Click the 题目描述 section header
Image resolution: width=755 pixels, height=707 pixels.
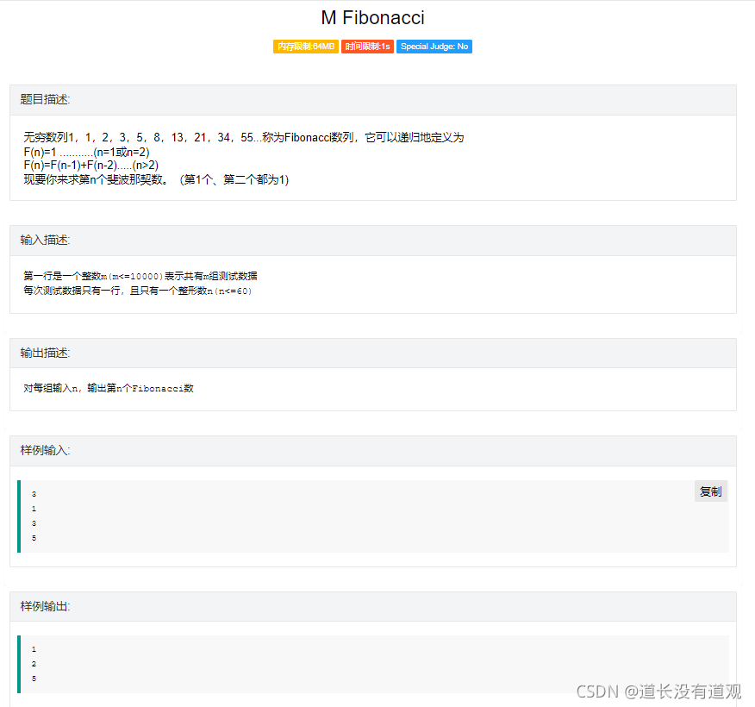pos(372,100)
